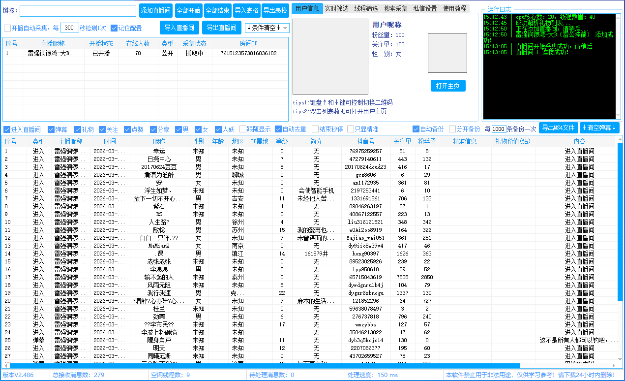The height and width of the screenshot is (381, 625).
Task: Click the 添加直播间 button
Action: [x=156, y=10]
